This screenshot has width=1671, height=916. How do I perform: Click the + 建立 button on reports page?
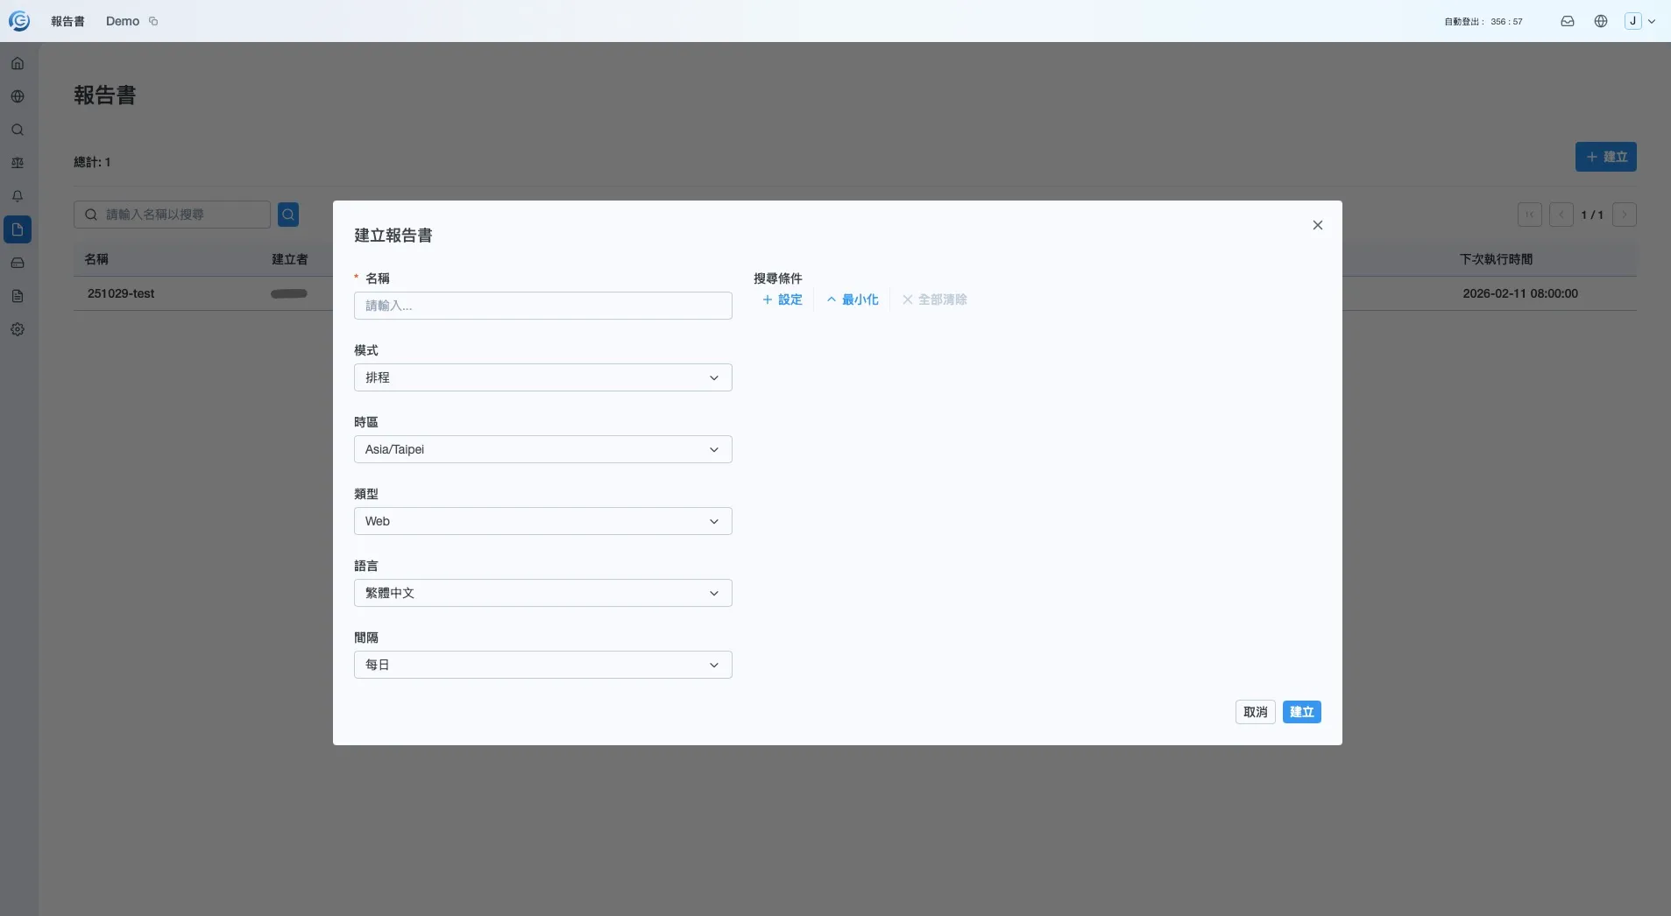[1606, 157]
